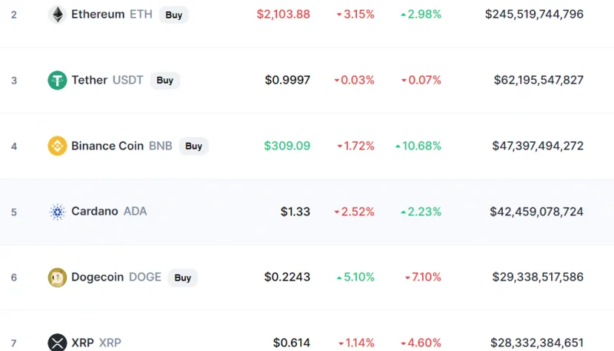
Task: Open the XRP coin name link
Action: click(83, 343)
